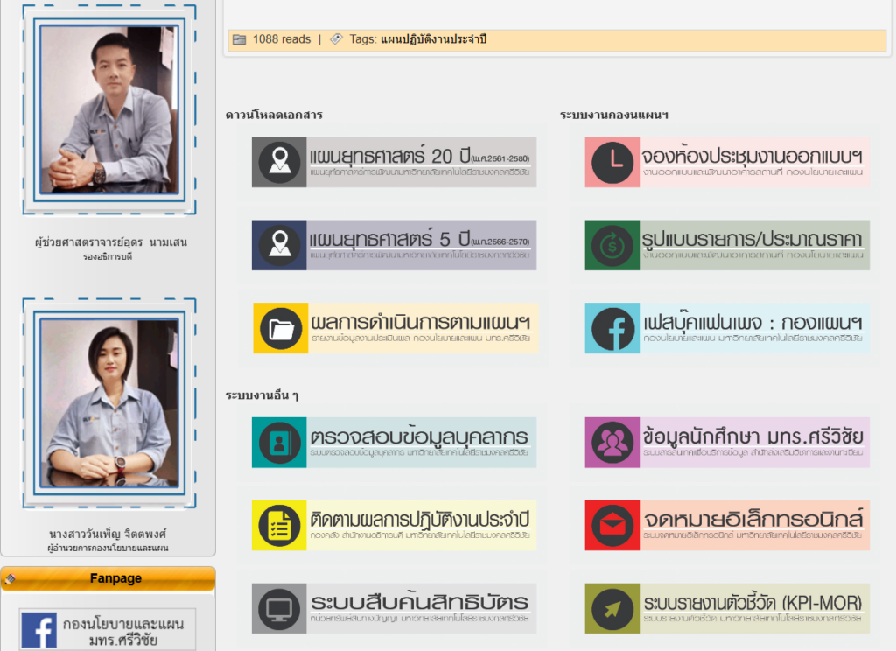Click the map pin icon for 20-year strategic plan
Screen dimensions: 896x651
tap(279, 162)
